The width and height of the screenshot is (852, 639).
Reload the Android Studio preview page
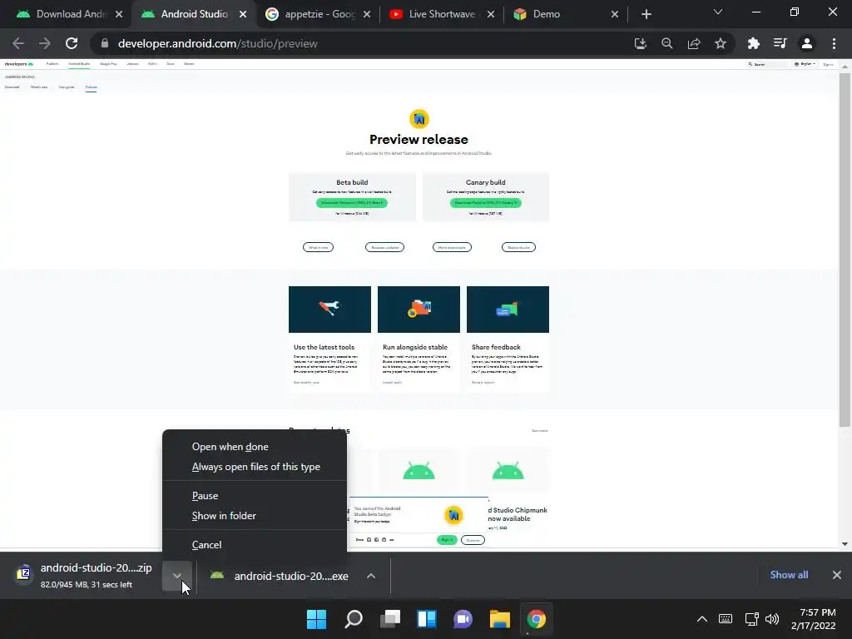point(72,43)
